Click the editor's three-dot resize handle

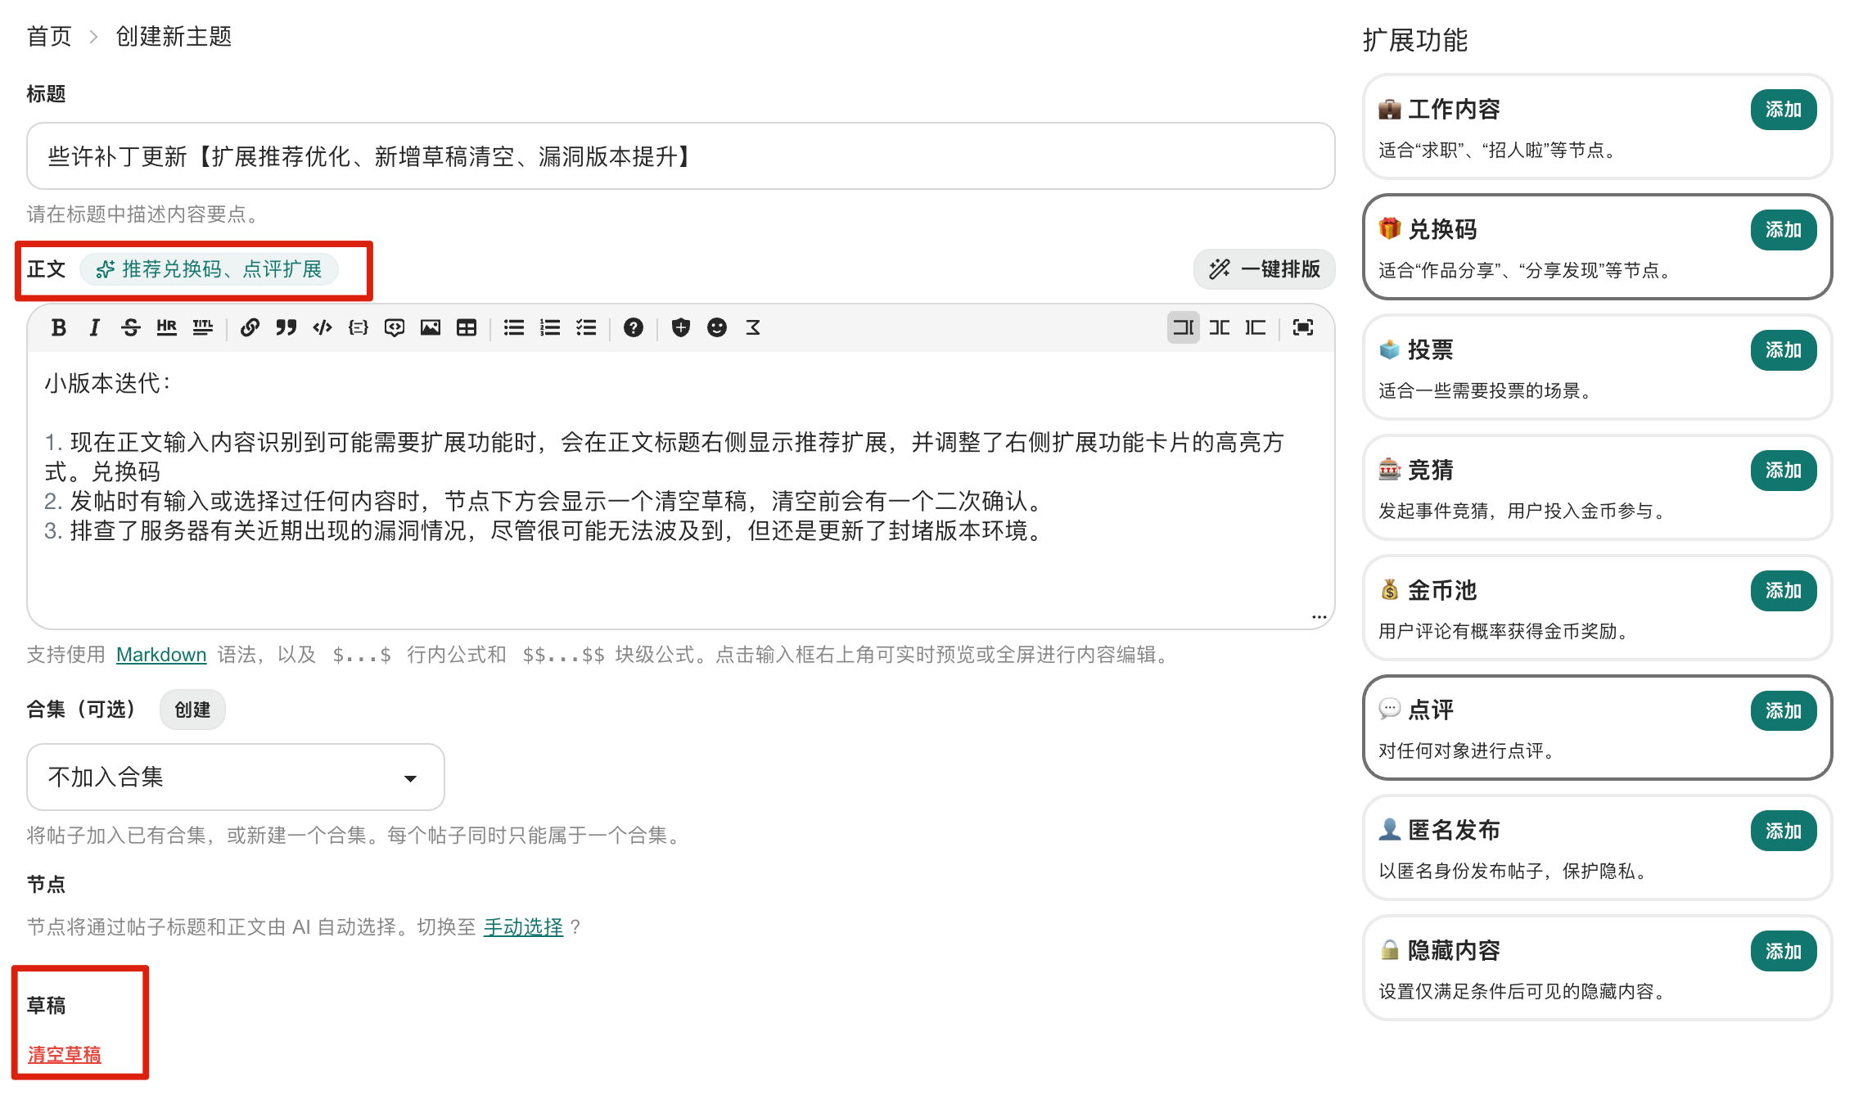click(x=1319, y=617)
